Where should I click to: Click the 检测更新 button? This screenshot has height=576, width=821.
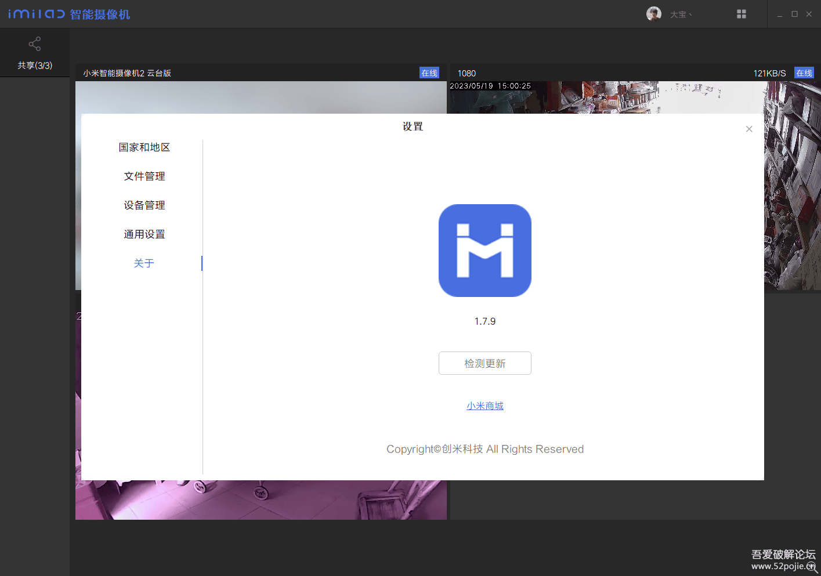point(484,363)
